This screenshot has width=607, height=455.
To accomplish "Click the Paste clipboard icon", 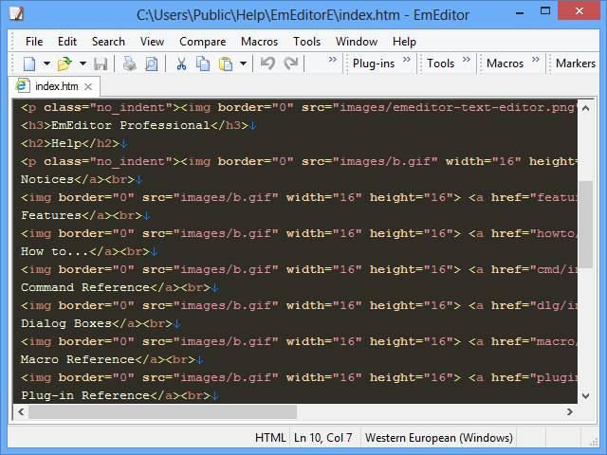I will tap(226, 64).
